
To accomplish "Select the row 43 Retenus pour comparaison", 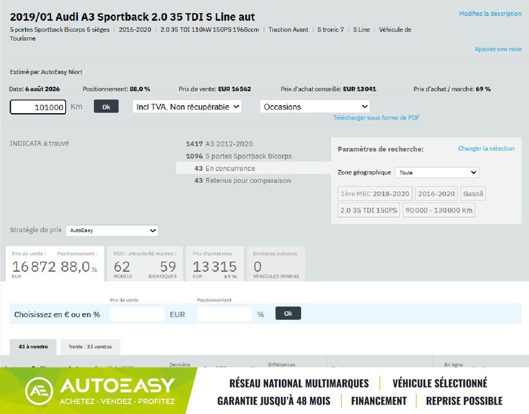I will 242,180.
